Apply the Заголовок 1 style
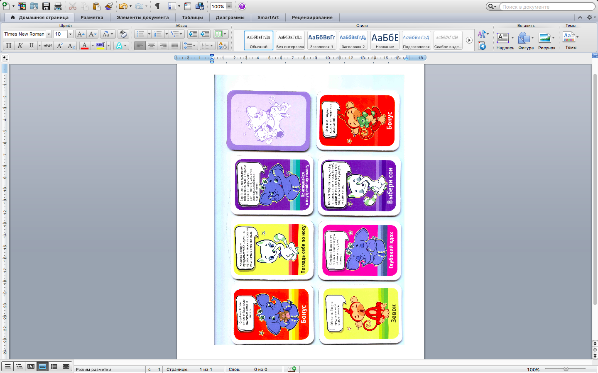598x373 pixels. tap(321, 41)
